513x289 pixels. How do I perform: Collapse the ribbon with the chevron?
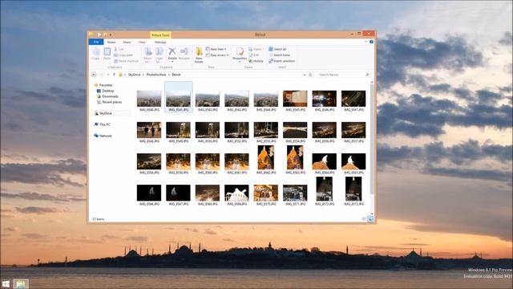coord(366,42)
